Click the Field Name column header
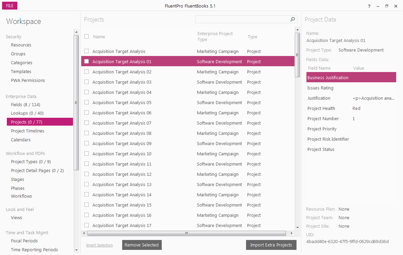Viewport: 403px width, 255px height. 319,68
